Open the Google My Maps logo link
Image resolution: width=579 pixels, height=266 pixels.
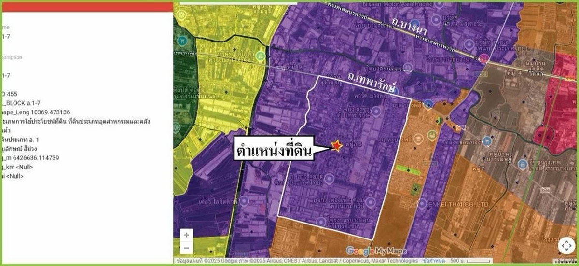[376, 251]
